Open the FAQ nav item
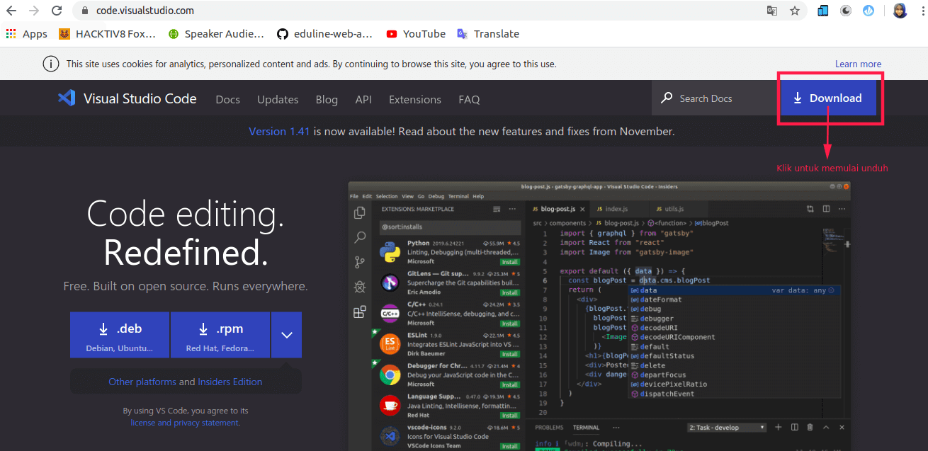 point(469,99)
